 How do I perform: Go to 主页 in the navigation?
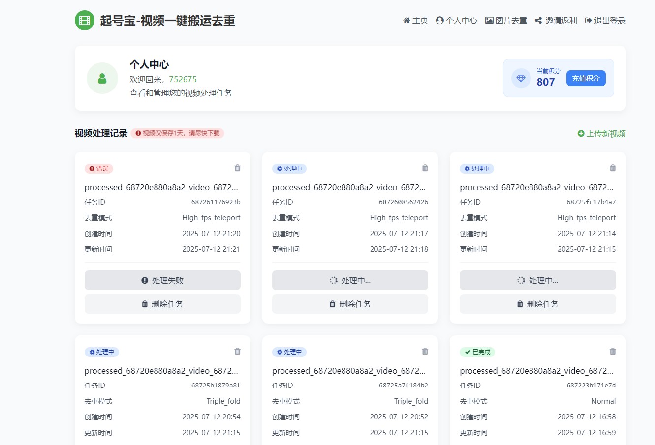[x=415, y=21]
